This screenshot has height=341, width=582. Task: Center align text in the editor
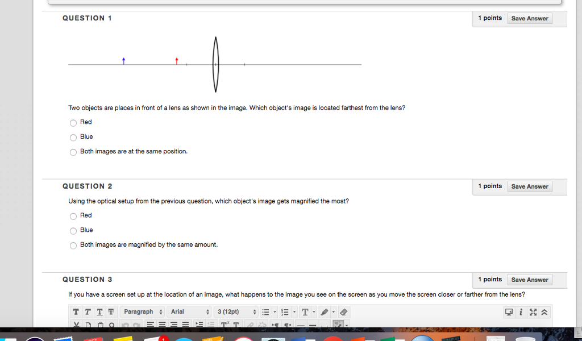coord(162,325)
